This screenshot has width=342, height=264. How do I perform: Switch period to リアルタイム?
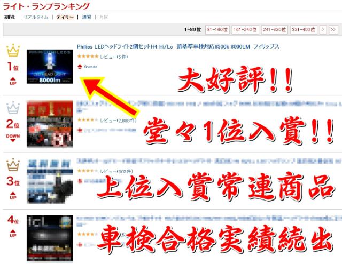coord(36,17)
